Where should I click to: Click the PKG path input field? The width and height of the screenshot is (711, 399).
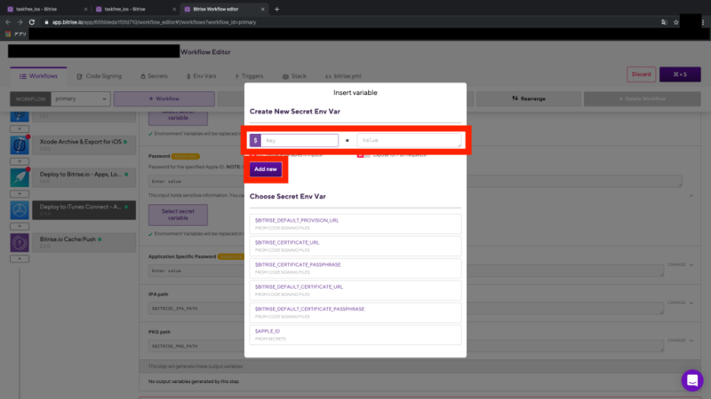[x=405, y=346]
